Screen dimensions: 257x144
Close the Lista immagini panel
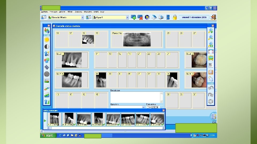[x=163, y=110]
